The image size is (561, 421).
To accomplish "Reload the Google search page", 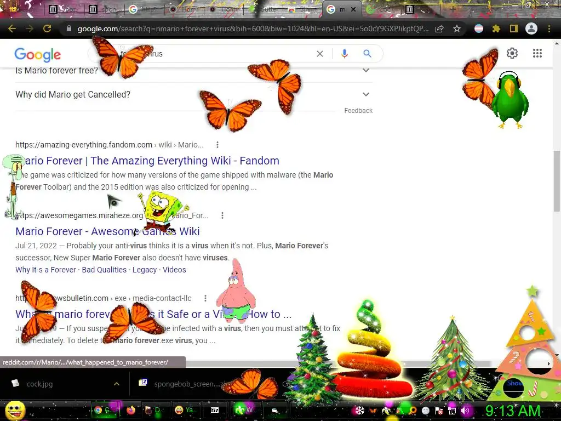I will 47,29.
